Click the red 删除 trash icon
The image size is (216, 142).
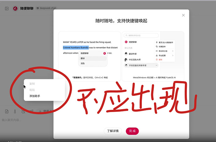pos(157,60)
